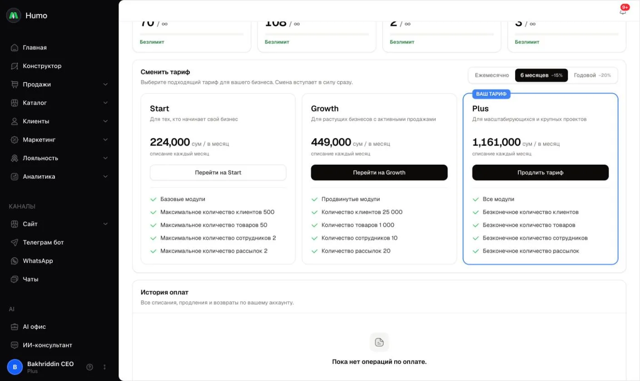Screen dimensions: 640x381
Task: Open the notifications bell icon
Action: (x=622, y=11)
